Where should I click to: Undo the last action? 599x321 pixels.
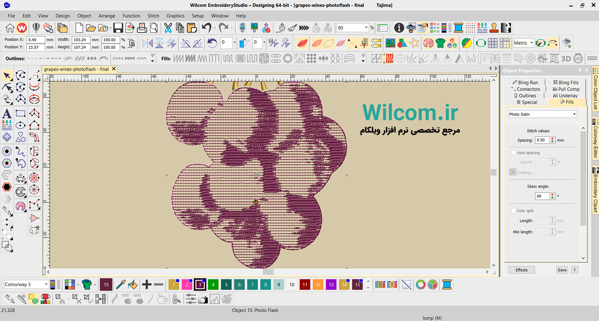(x=206, y=28)
